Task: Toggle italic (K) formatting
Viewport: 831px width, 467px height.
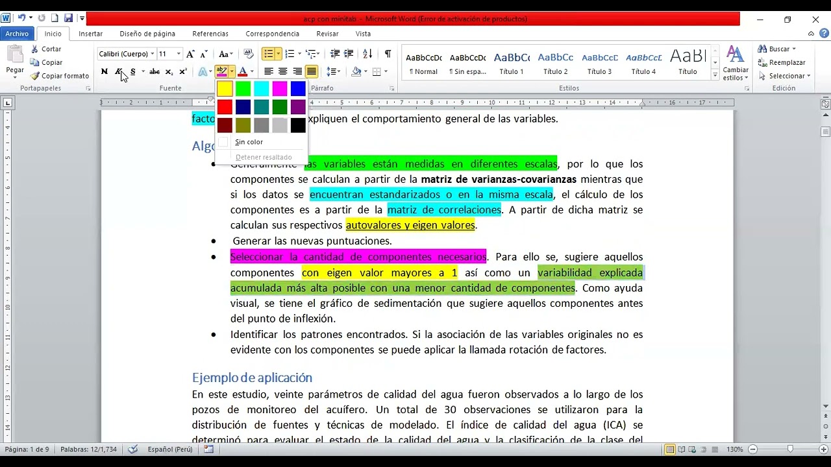Action: pyautogui.click(x=118, y=72)
